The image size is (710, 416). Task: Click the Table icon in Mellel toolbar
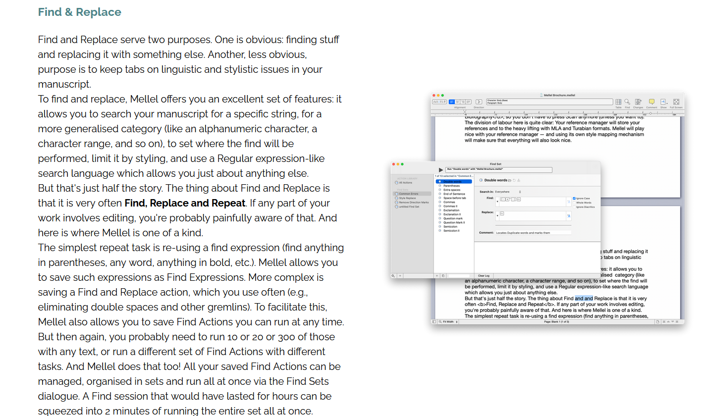(x=618, y=102)
